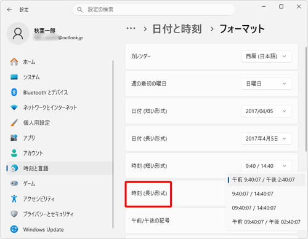Click the アカウント person icon
This screenshot has height=239, width=308.
point(14,153)
